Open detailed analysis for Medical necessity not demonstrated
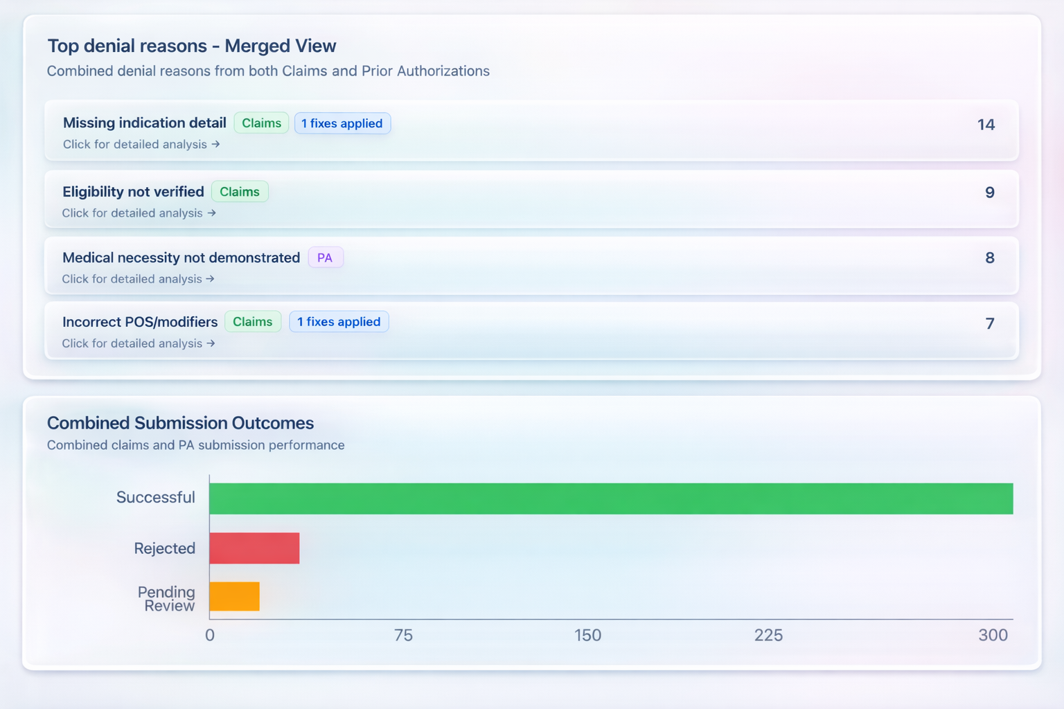 tap(138, 278)
